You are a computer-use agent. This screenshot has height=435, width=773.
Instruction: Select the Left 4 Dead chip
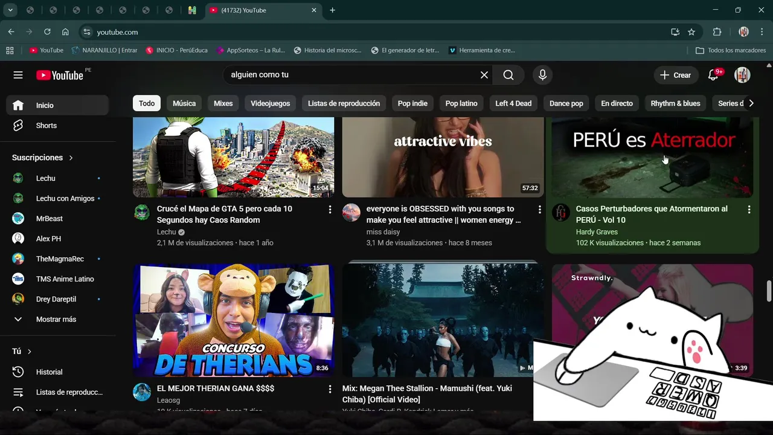[x=513, y=103]
